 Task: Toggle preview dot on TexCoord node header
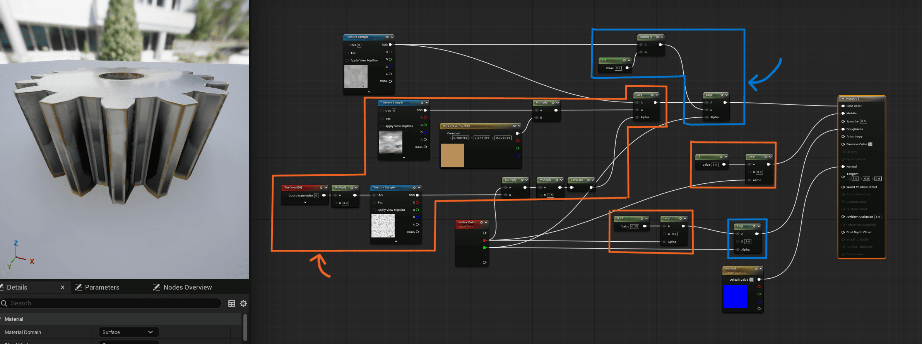pos(321,188)
